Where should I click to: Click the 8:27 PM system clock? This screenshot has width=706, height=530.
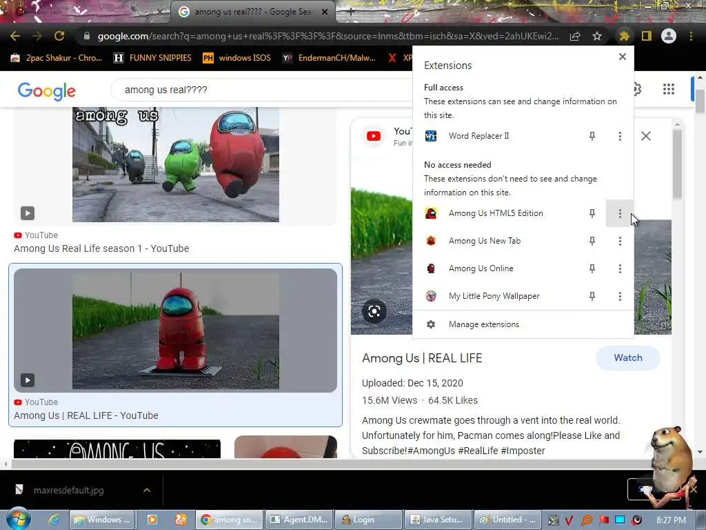coord(671,520)
